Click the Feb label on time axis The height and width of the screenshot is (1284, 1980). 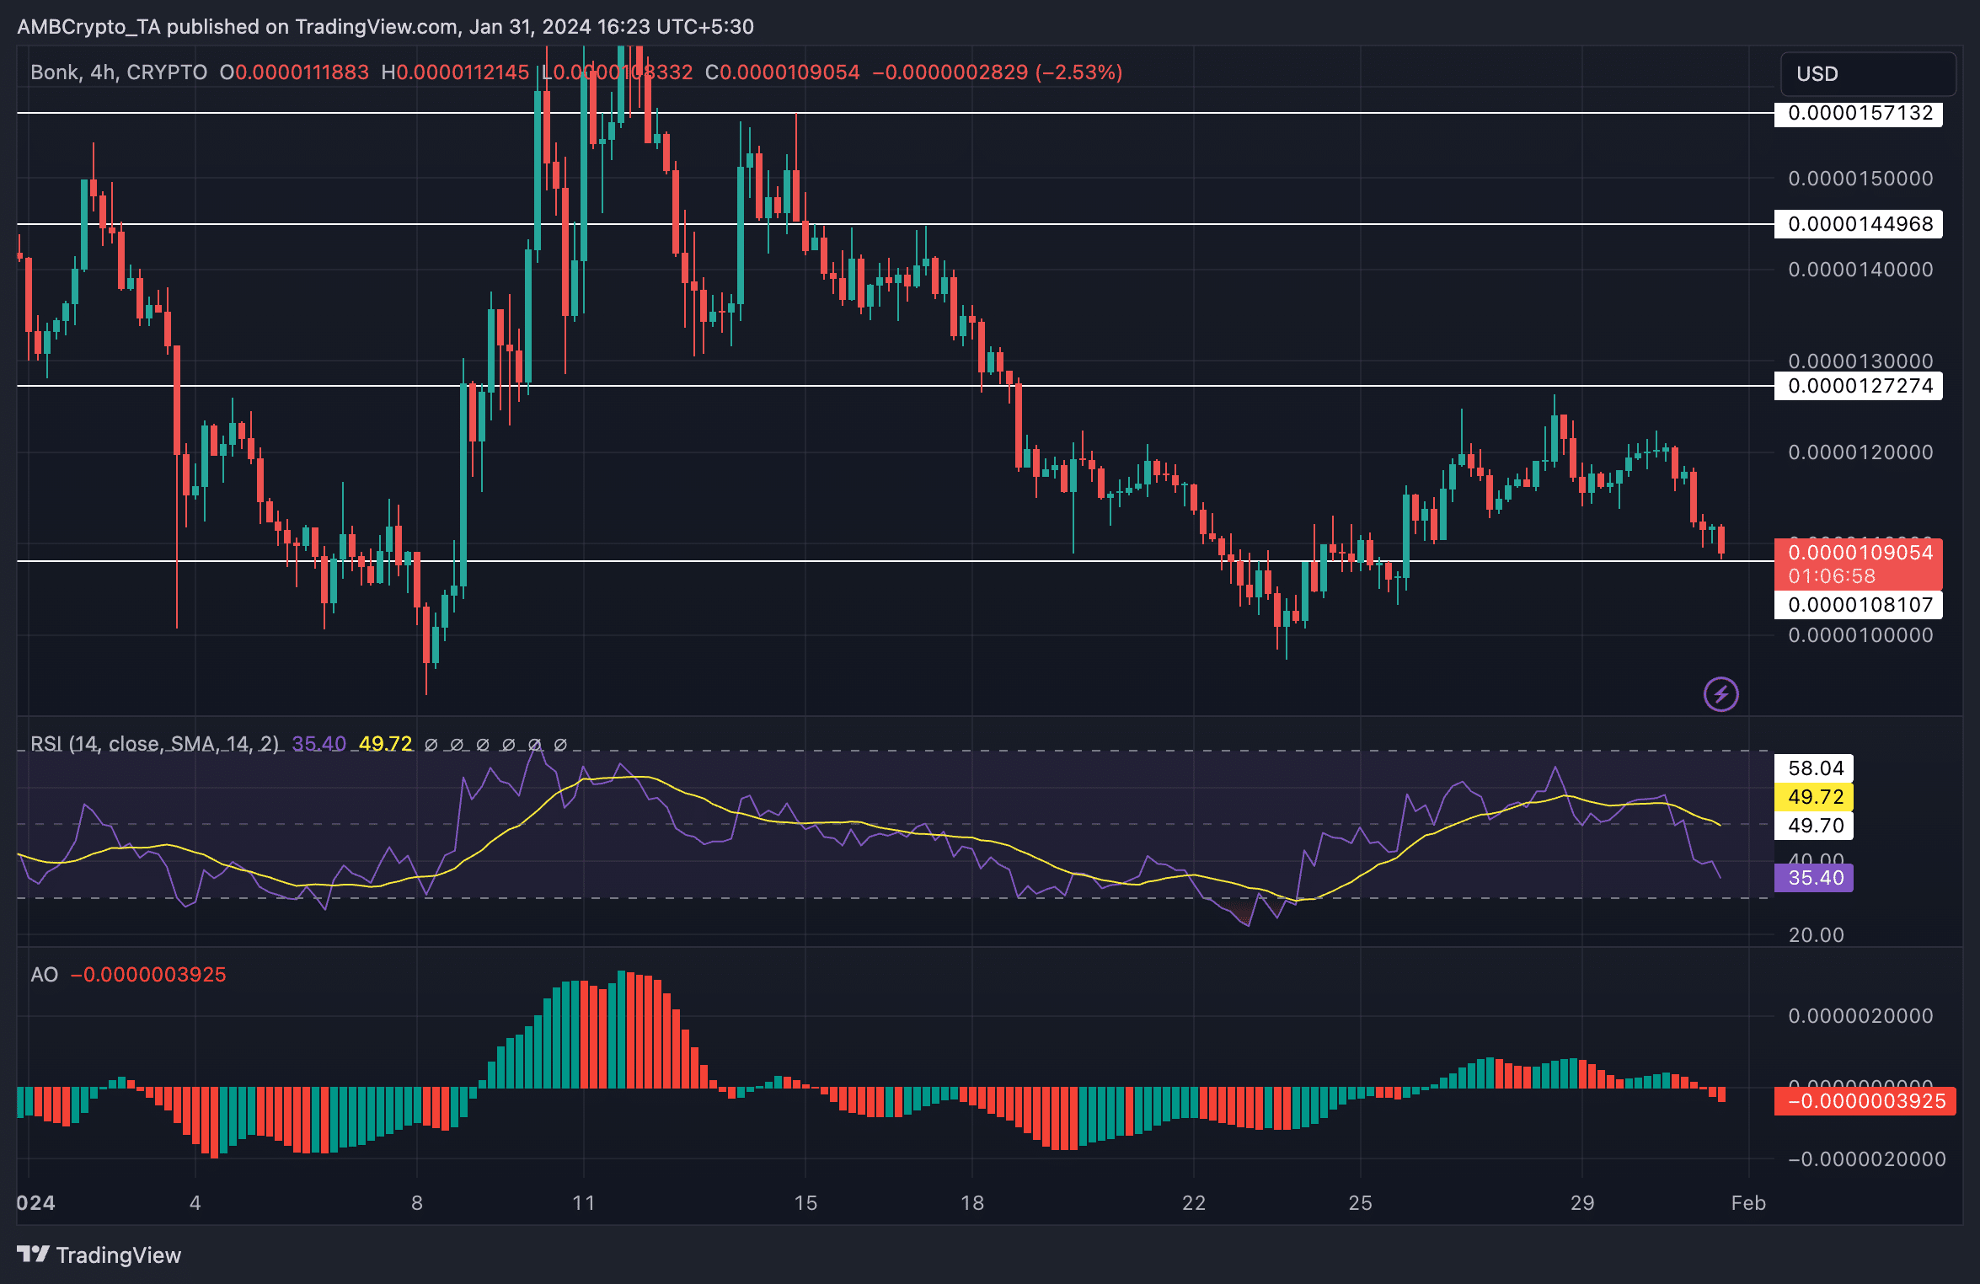point(1748,1203)
